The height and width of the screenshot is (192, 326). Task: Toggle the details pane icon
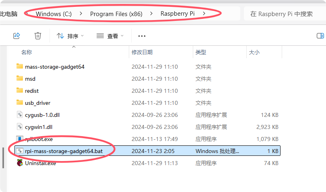coord(320,36)
